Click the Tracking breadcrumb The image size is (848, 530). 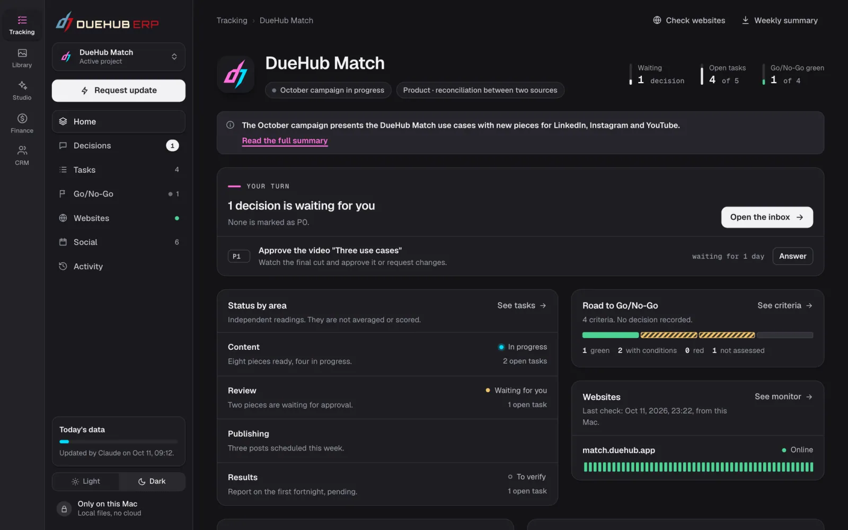tap(232, 20)
